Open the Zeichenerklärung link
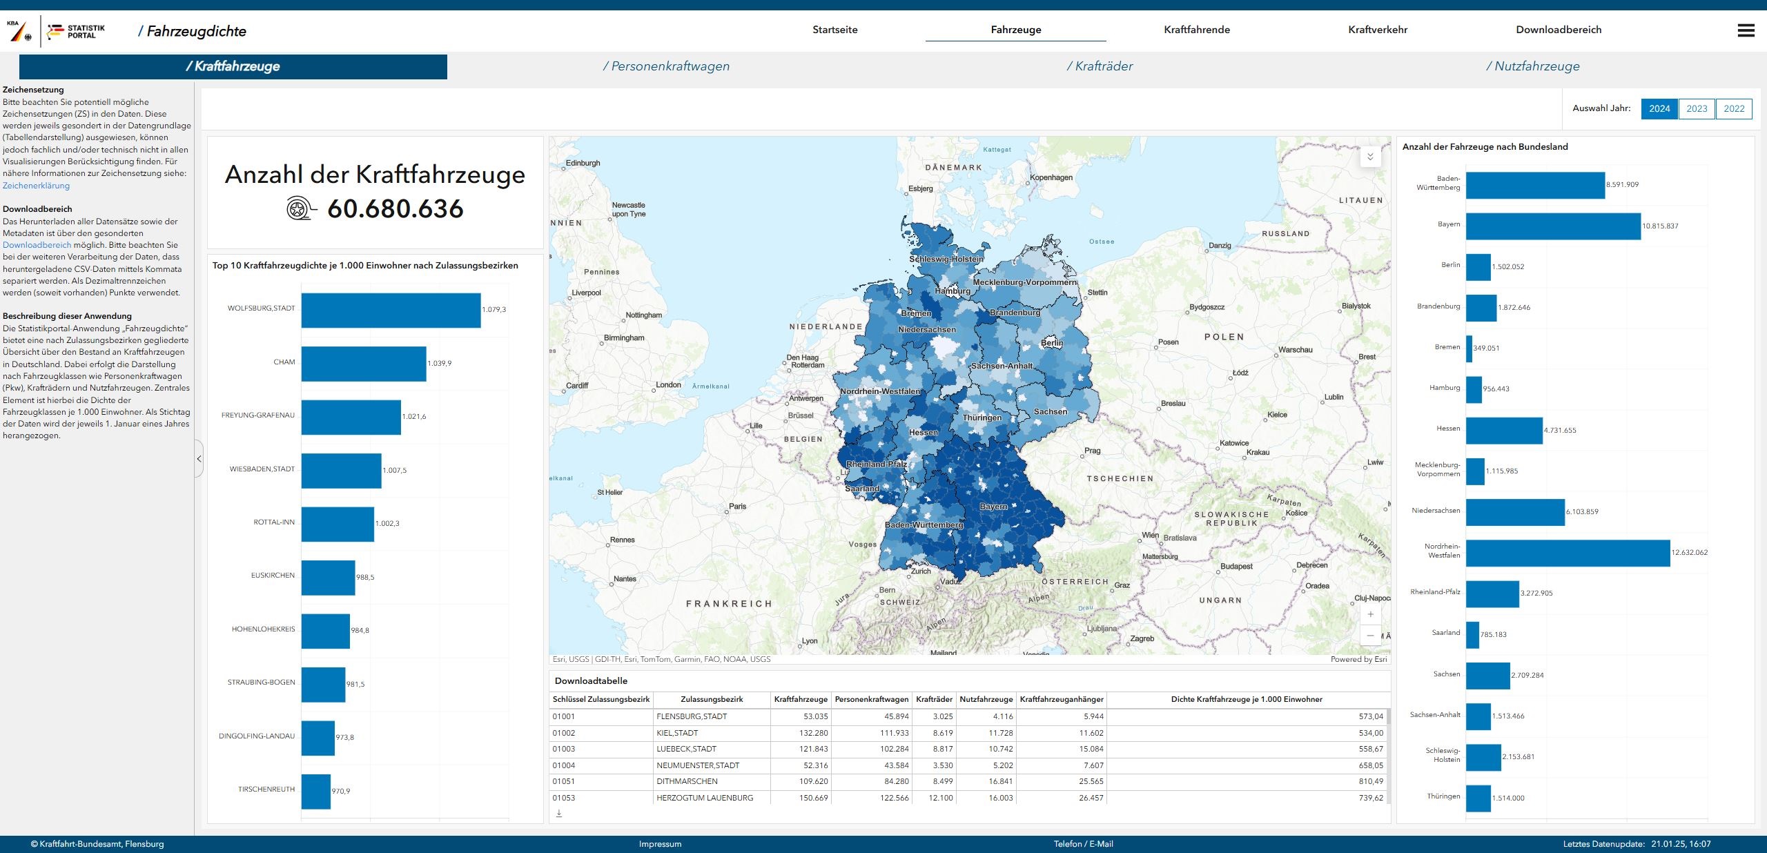 point(36,186)
